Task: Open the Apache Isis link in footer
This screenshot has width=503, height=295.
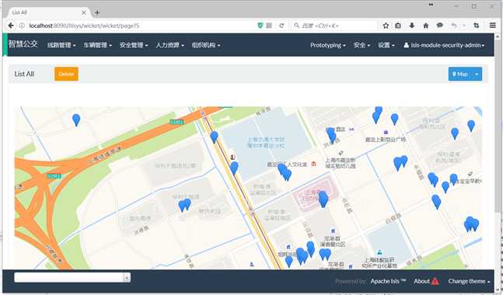Action: (388, 281)
